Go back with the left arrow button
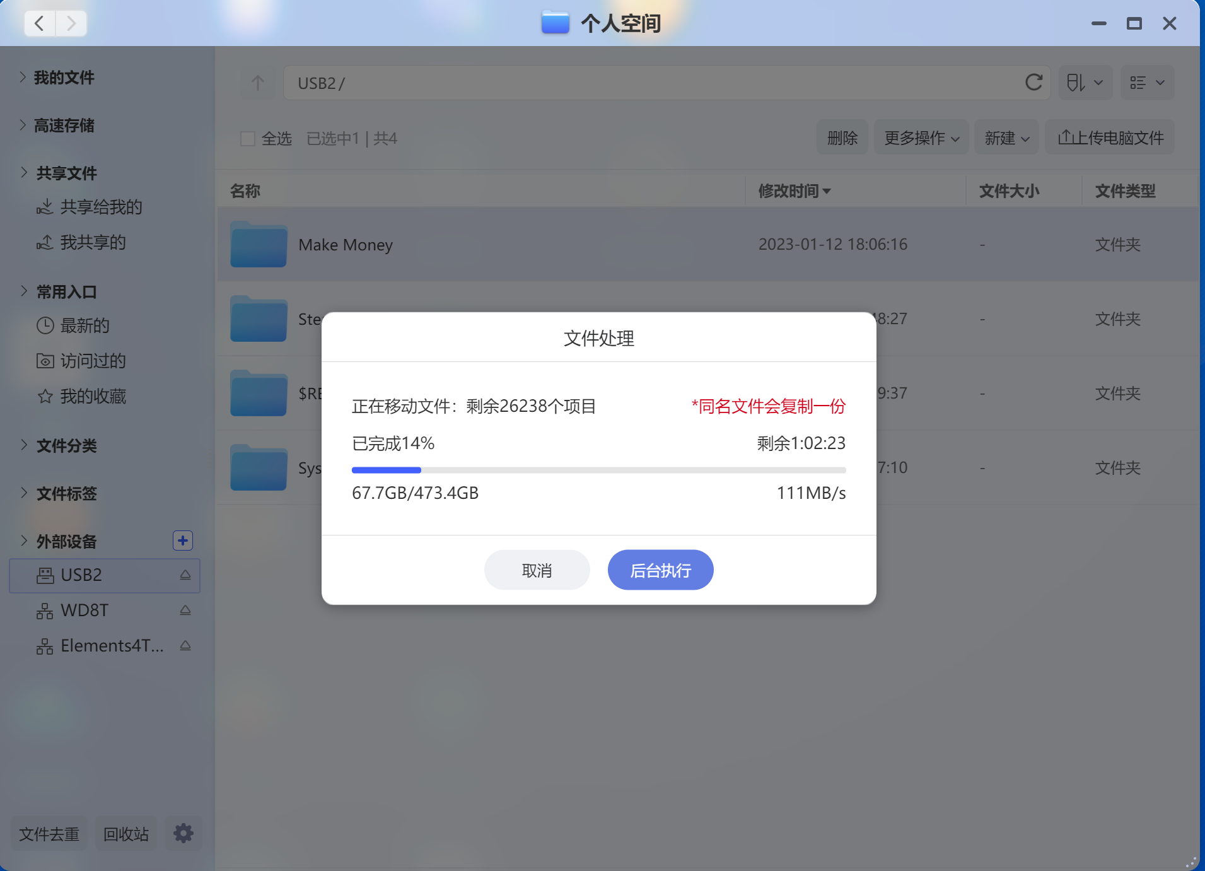Screen dimensions: 1205x871 click(x=40, y=23)
